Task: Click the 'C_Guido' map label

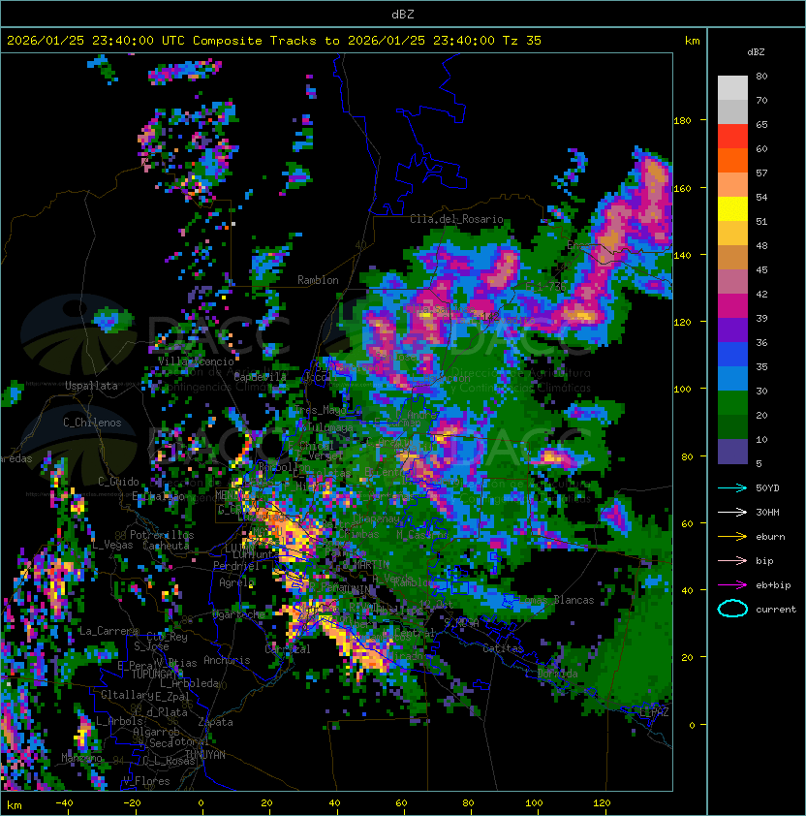Action: (118, 482)
